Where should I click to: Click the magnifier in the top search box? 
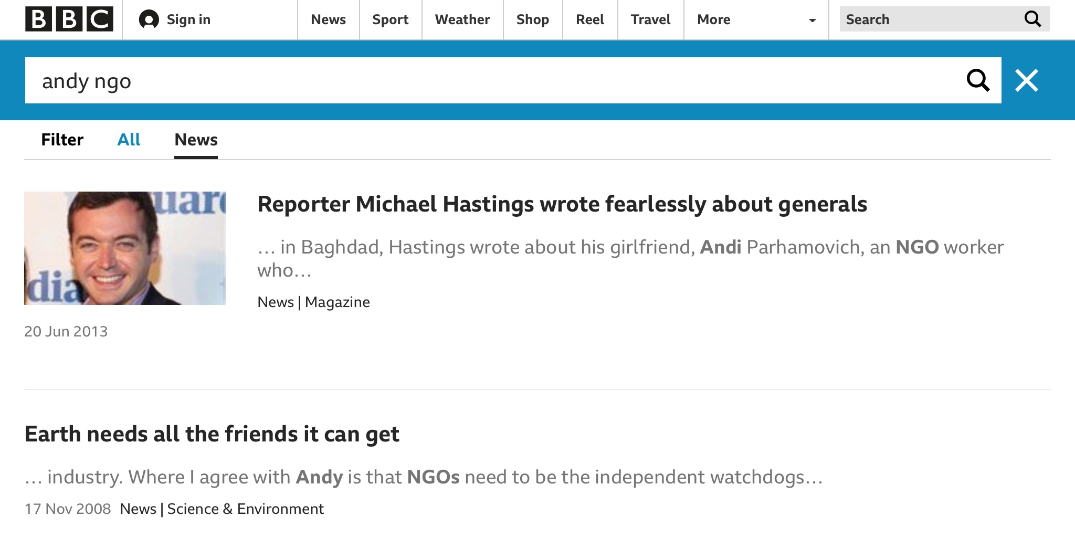[1032, 19]
